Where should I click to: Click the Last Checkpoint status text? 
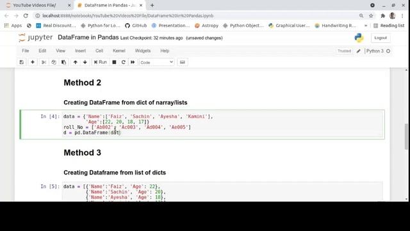(x=151, y=38)
